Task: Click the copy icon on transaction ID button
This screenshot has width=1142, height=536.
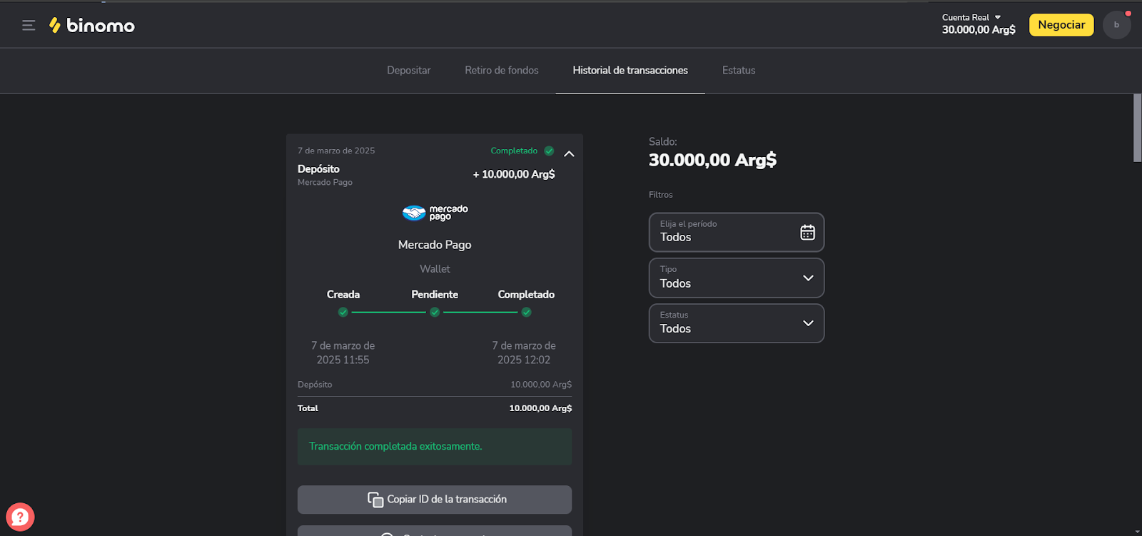Action: tap(375, 500)
